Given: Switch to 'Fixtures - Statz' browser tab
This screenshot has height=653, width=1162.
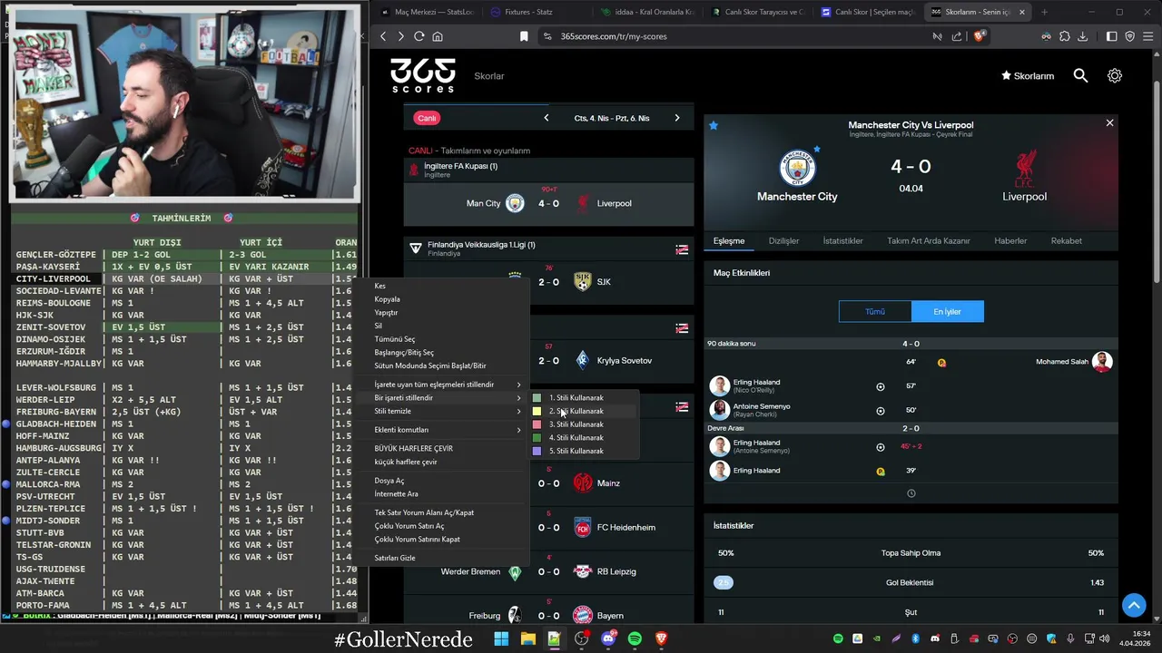Looking at the screenshot, I should tap(530, 12).
